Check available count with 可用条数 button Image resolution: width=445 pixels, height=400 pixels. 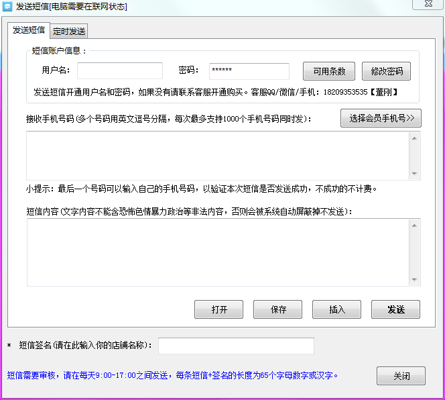click(x=329, y=71)
